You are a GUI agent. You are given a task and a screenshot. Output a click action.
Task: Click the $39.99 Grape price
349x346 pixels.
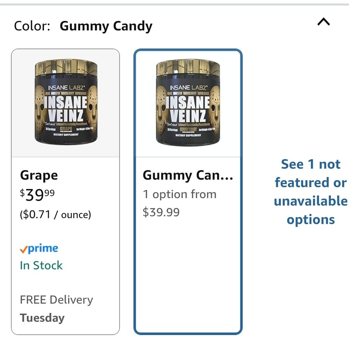point(37,195)
